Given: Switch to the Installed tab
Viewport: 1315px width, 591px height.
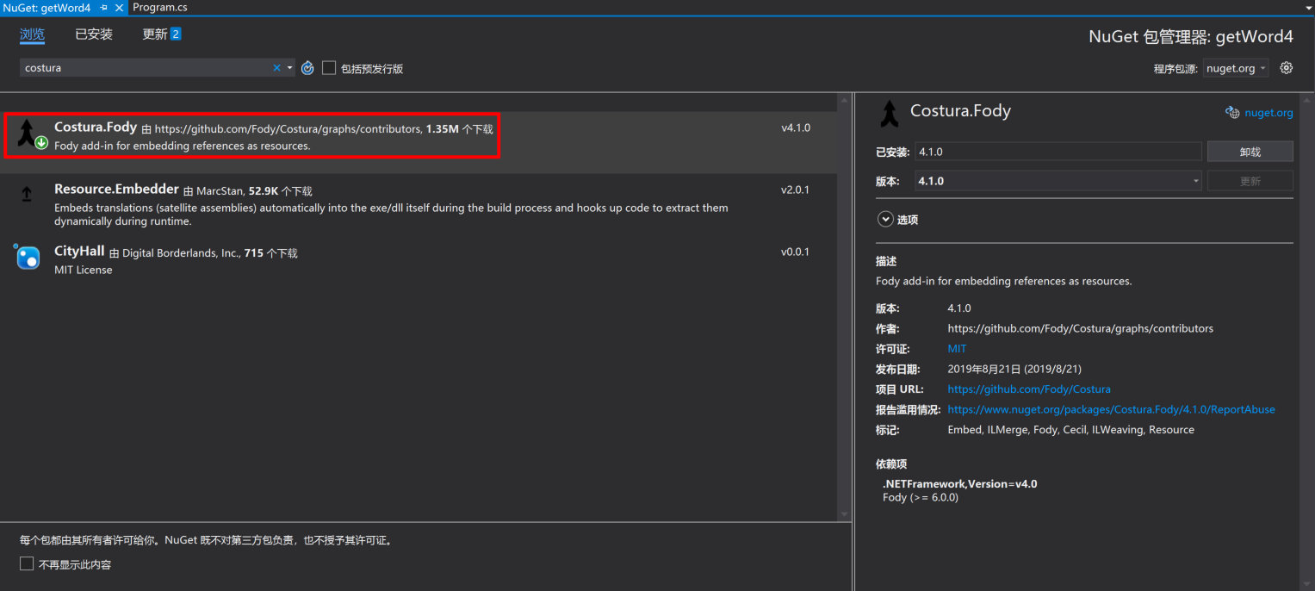Looking at the screenshot, I should click(94, 34).
